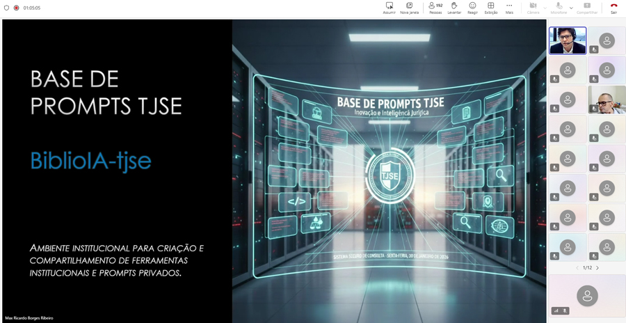Go to previous participant page

pos(577,268)
